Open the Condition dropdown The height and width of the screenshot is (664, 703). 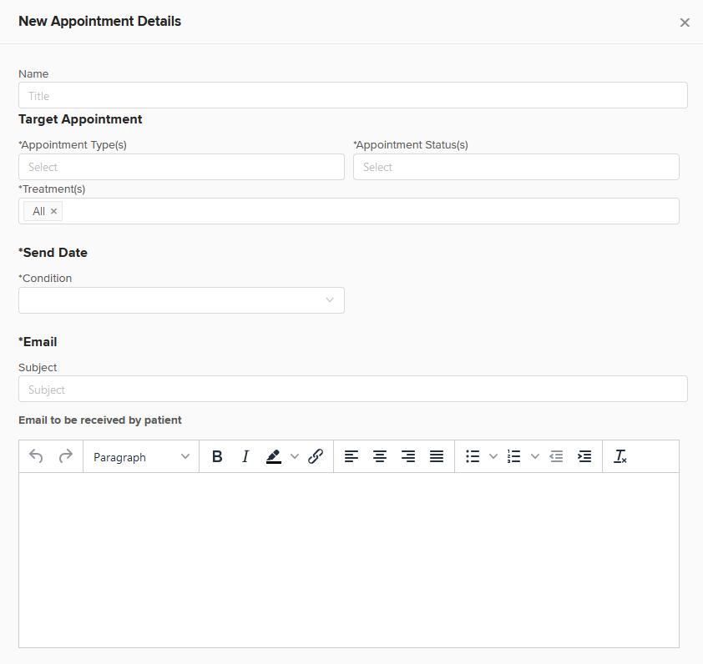pos(181,300)
